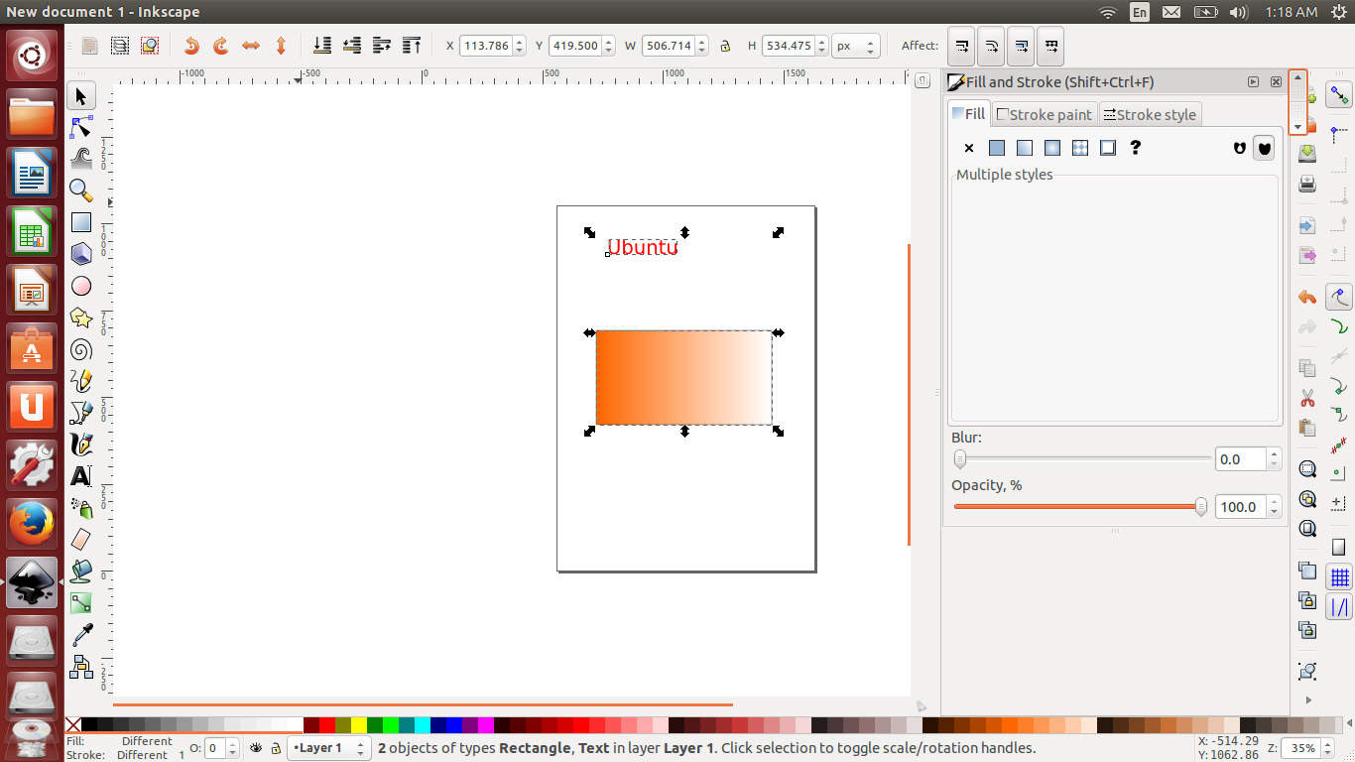
Task: Toggle snapping to grids
Action: [x=1339, y=576]
